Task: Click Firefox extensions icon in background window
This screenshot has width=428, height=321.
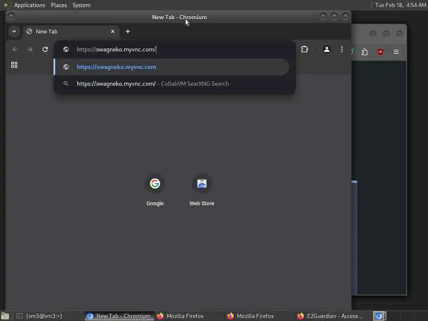Action: coord(364,51)
